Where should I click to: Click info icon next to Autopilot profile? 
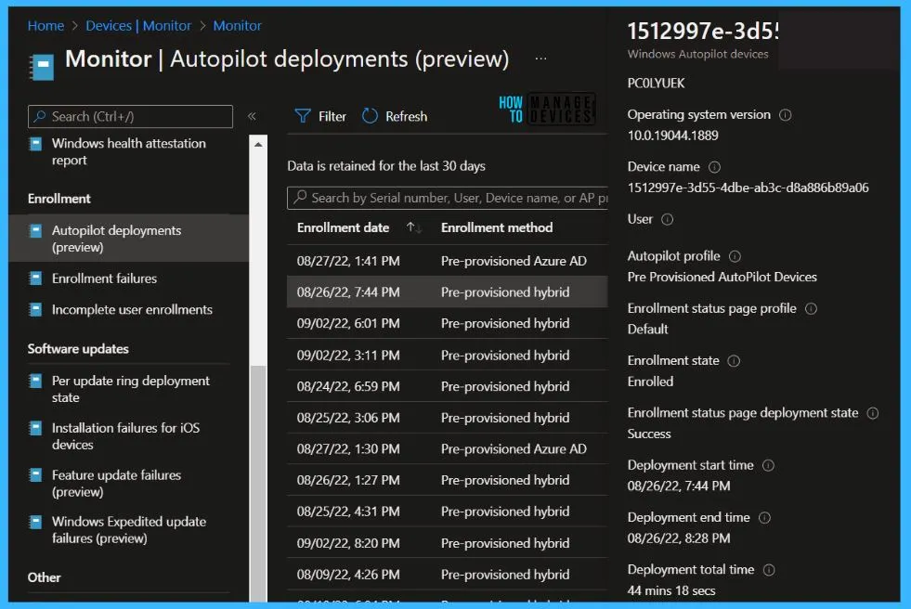(735, 256)
